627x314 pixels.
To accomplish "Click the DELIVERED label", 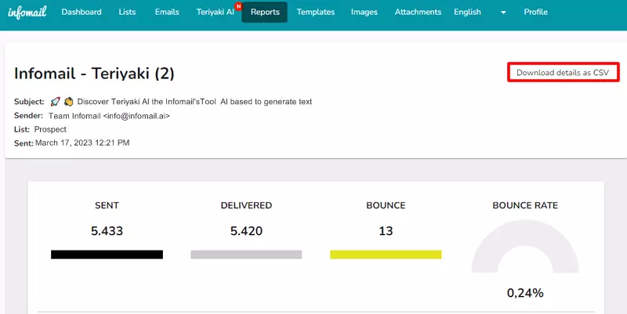I will click(246, 205).
